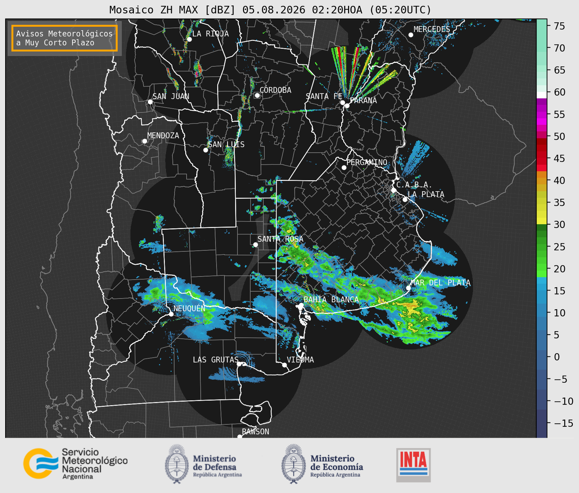The height and width of the screenshot is (493, 579).
Task: Click the Servicio Meteorológico Nacional logo
Action: coord(75,464)
